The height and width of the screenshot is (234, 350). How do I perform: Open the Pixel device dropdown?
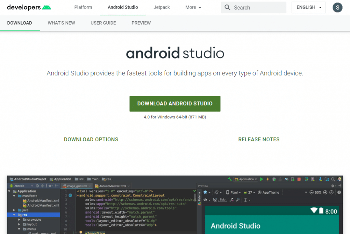tap(233, 192)
